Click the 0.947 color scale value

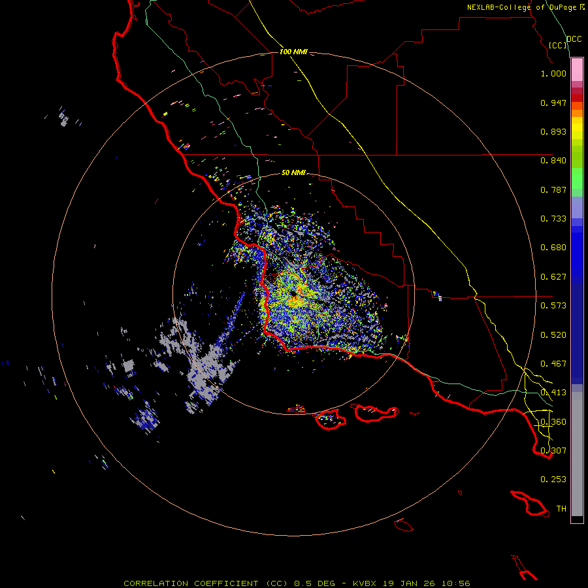(x=553, y=103)
